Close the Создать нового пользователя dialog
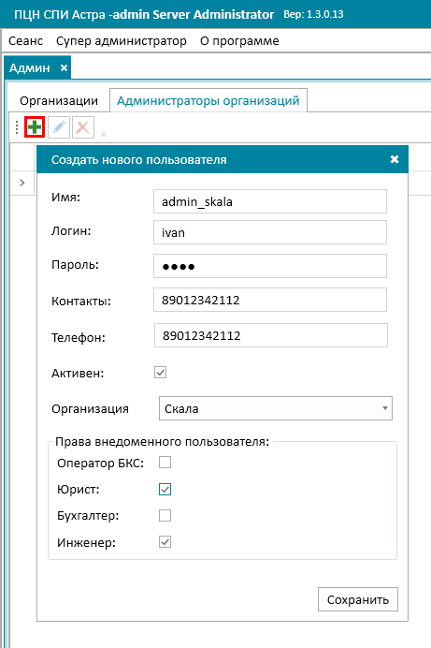The image size is (431, 648). point(395,159)
